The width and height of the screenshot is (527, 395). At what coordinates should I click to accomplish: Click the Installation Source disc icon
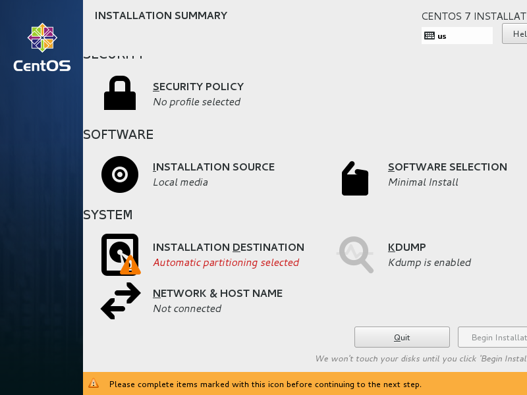[x=120, y=174]
